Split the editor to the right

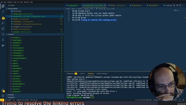180,5
